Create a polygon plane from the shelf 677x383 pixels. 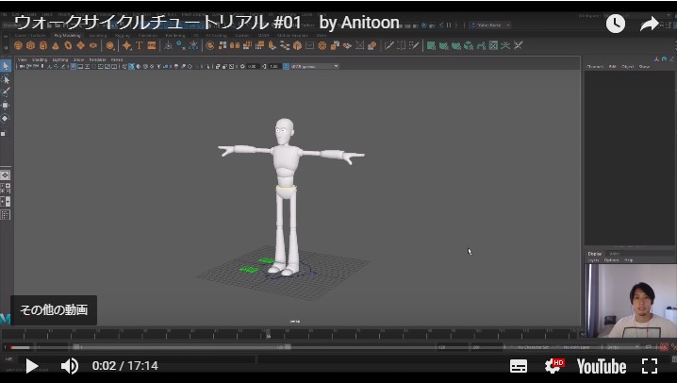pyautogui.click(x=81, y=45)
